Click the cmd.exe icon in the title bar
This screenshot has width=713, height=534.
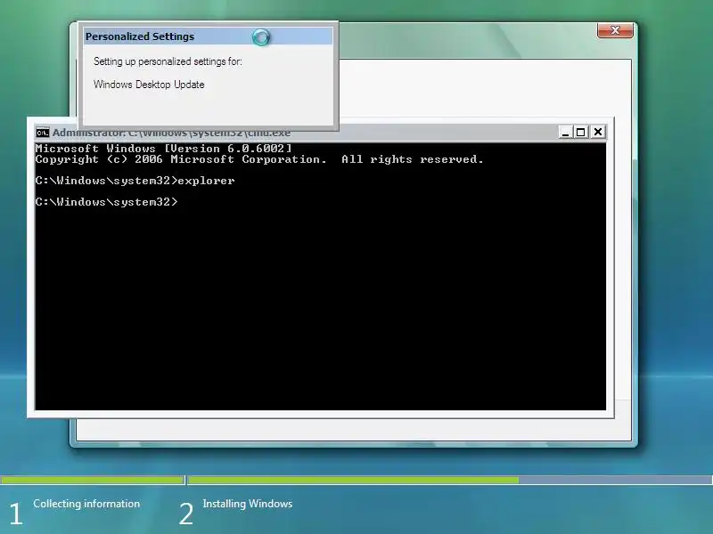[x=42, y=133]
